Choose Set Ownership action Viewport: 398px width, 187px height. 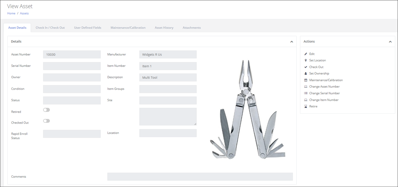click(319, 73)
